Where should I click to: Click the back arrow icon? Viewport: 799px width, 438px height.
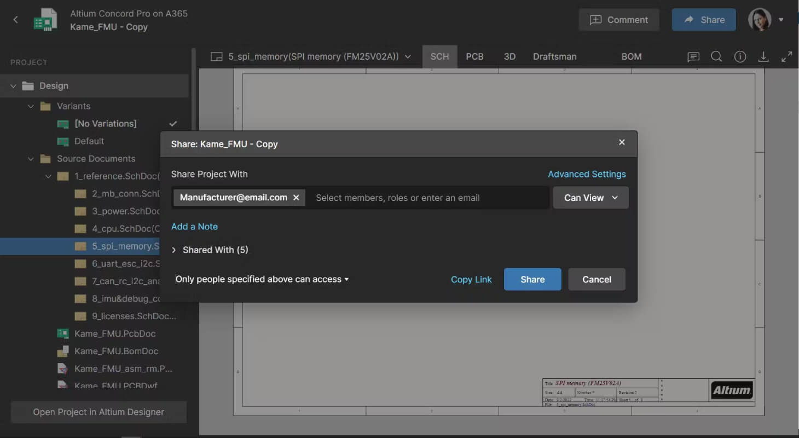[15, 20]
